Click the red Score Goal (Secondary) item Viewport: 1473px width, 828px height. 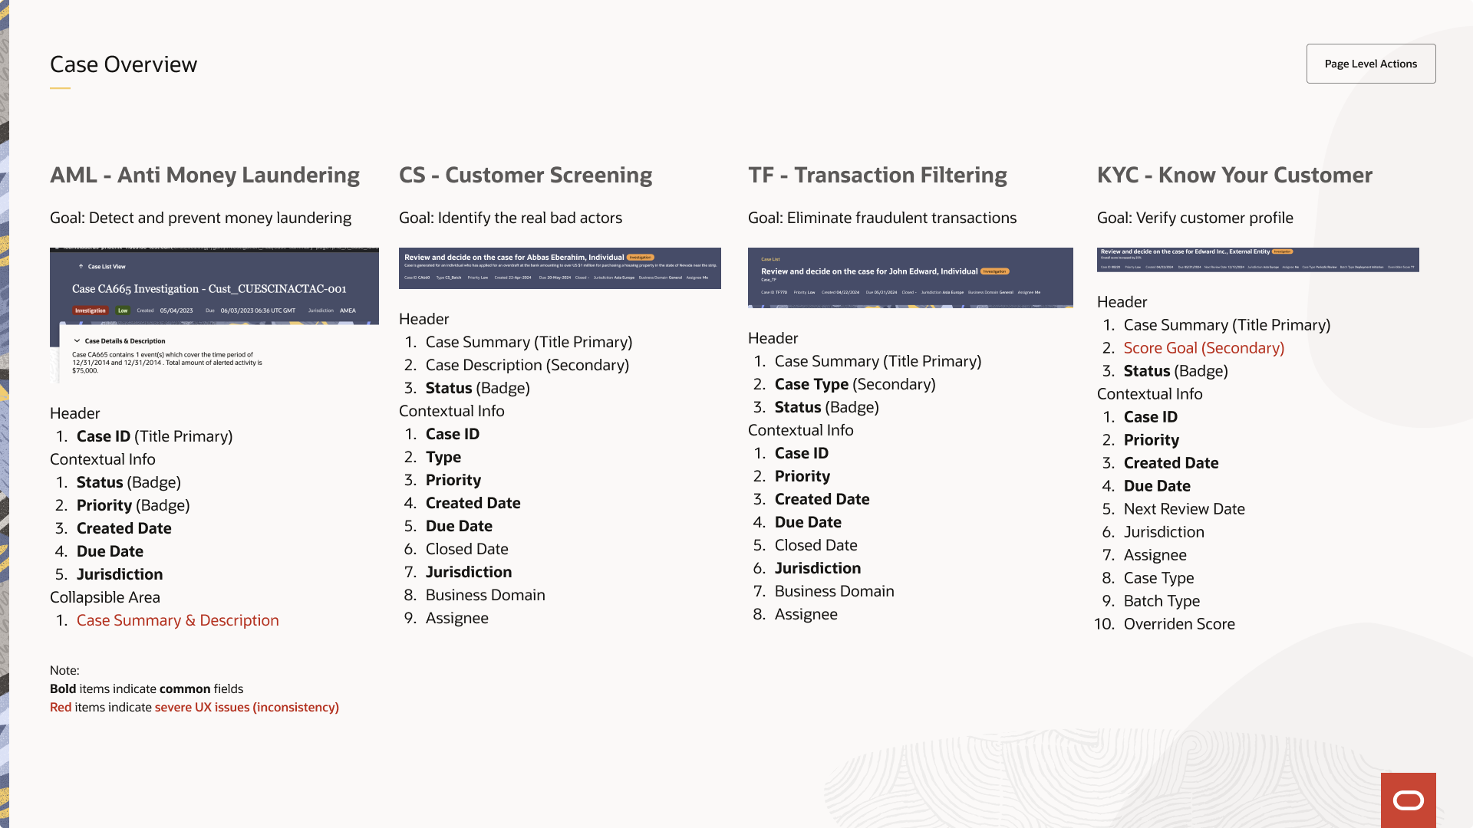coord(1204,348)
